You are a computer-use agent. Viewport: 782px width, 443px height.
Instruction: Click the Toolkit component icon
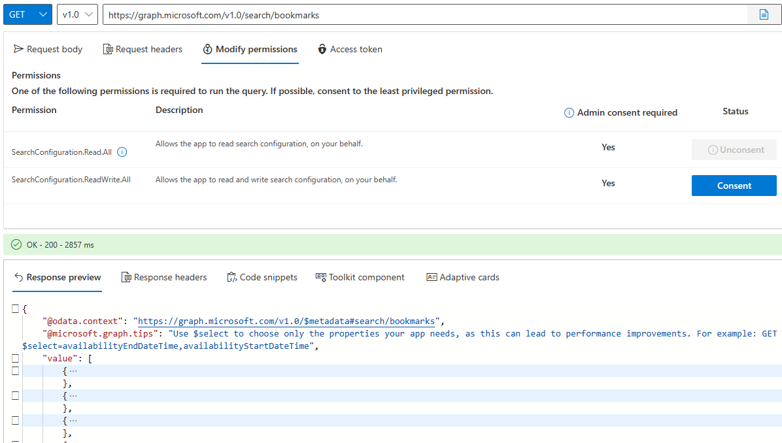pos(320,277)
